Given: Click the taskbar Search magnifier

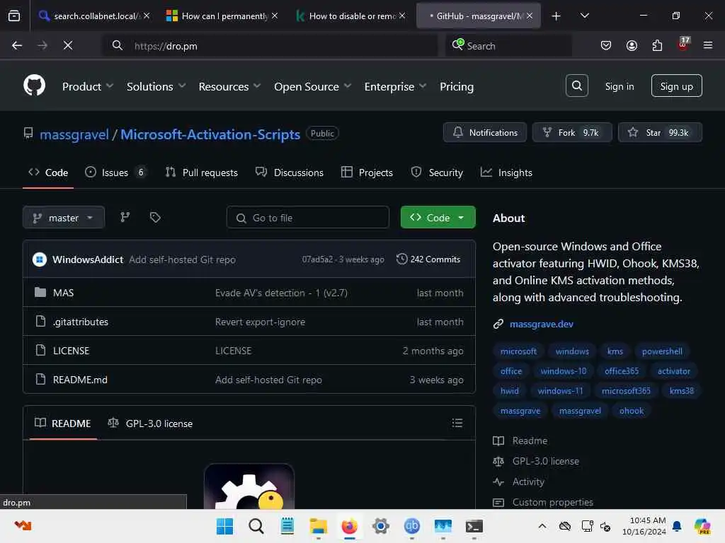Looking at the screenshot, I should point(256,526).
